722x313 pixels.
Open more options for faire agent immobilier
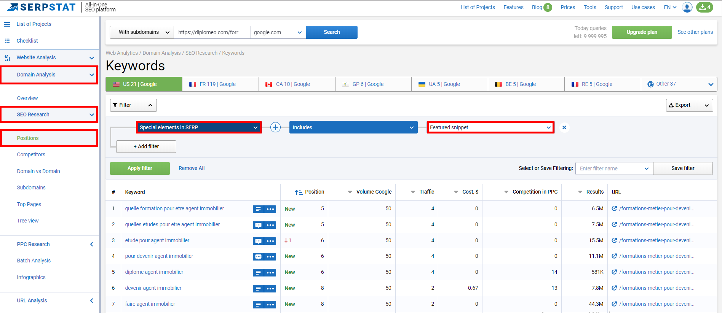pyautogui.click(x=270, y=305)
